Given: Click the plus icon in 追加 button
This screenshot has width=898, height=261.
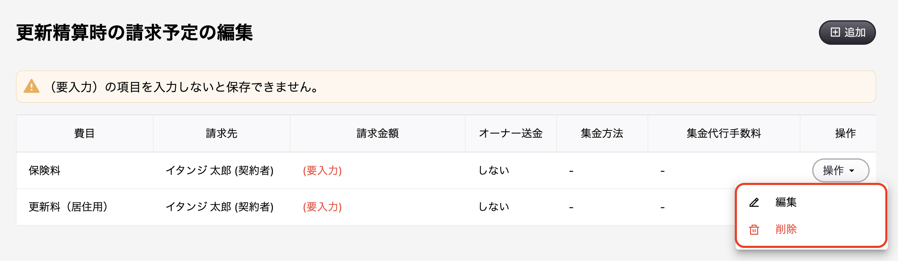Looking at the screenshot, I should click(x=835, y=32).
